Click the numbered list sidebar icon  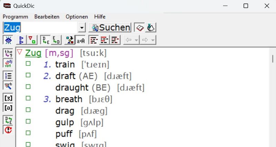point(8,76)
